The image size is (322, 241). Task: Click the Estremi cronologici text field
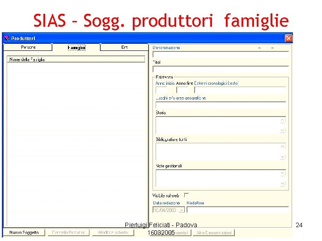(x=240, y=90)
